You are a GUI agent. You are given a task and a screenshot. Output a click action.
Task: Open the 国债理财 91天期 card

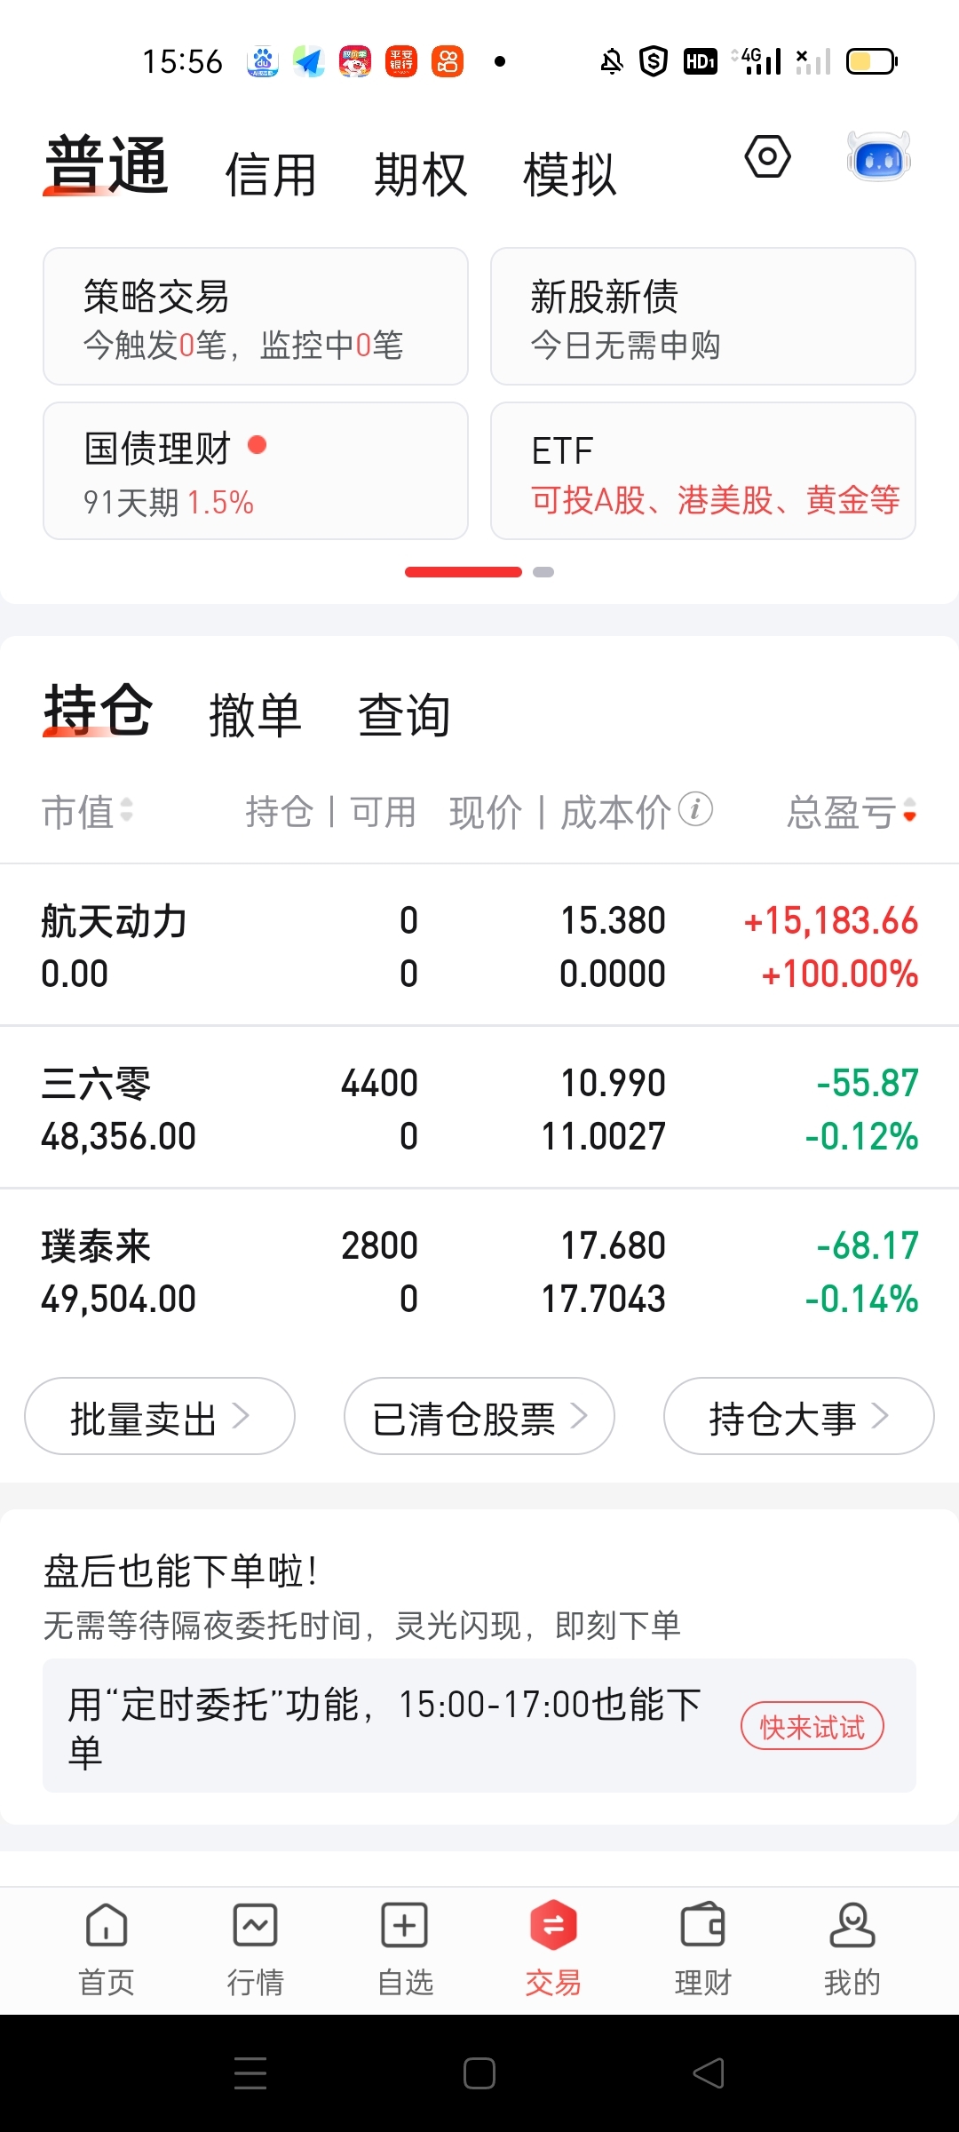tap(256, 471)
